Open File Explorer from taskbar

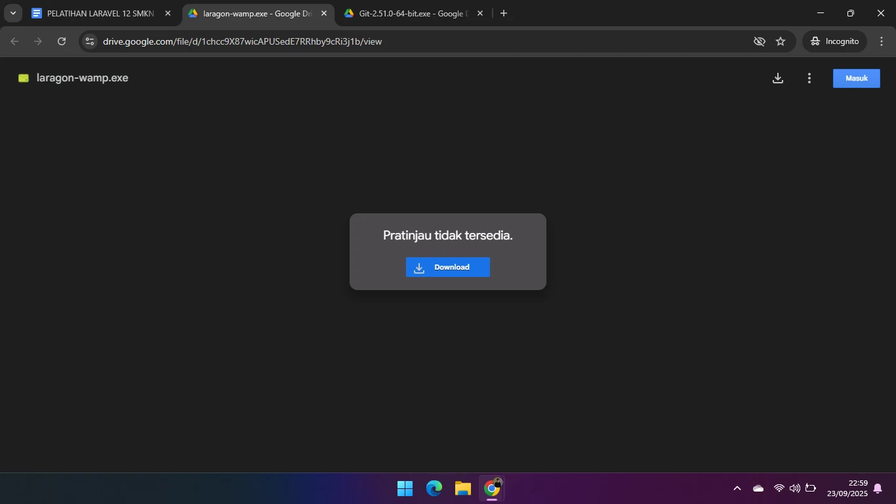point(463,488)
